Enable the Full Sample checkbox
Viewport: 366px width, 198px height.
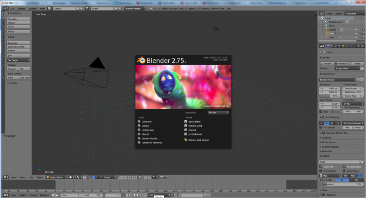click(x=321, y=128)
